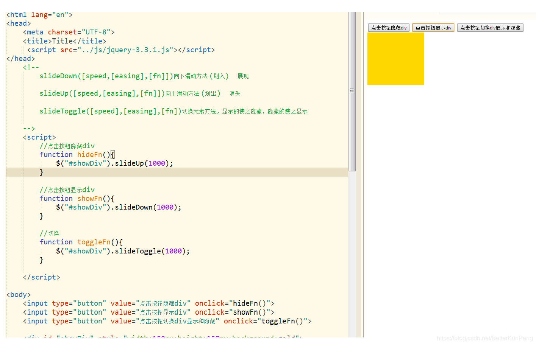536x345 pixels.
Task: Click the comment closing '-->' line
Action: [x=29, y=129]
